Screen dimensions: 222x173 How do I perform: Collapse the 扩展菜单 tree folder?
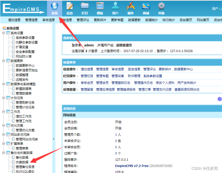pos(3,144)
